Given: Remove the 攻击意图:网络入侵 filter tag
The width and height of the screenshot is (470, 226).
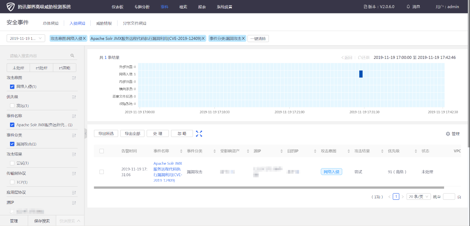Looking at the screenshot, I should 84,38.
